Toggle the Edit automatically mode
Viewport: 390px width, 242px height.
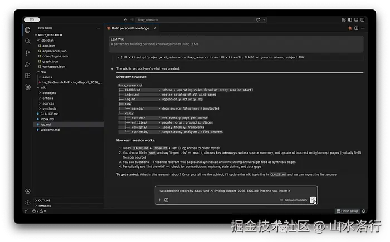tap(294, 200)
